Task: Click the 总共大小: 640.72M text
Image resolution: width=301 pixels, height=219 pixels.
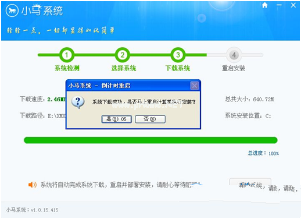Action: tap(249, 100)
